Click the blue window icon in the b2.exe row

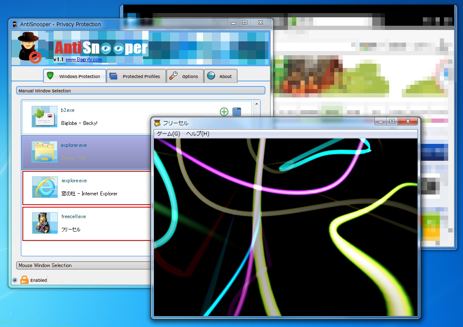237,112
